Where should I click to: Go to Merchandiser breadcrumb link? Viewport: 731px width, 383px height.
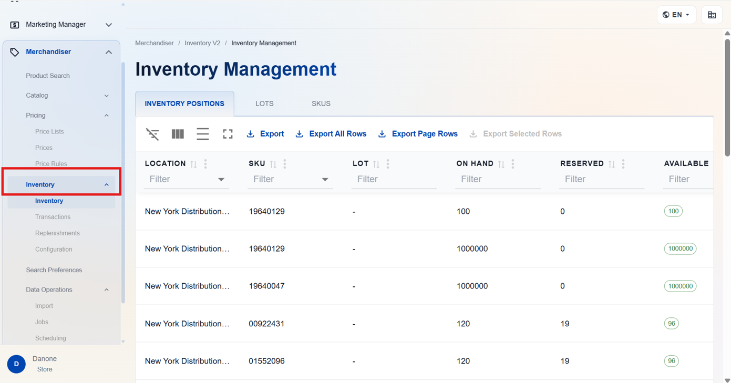155,43
